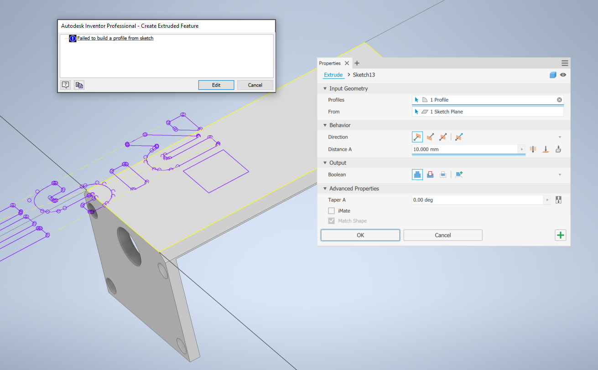This screenshot has width=598, height=370.
Task: Toggle the preview visibility eye icon
Action: tap(563, 75)
